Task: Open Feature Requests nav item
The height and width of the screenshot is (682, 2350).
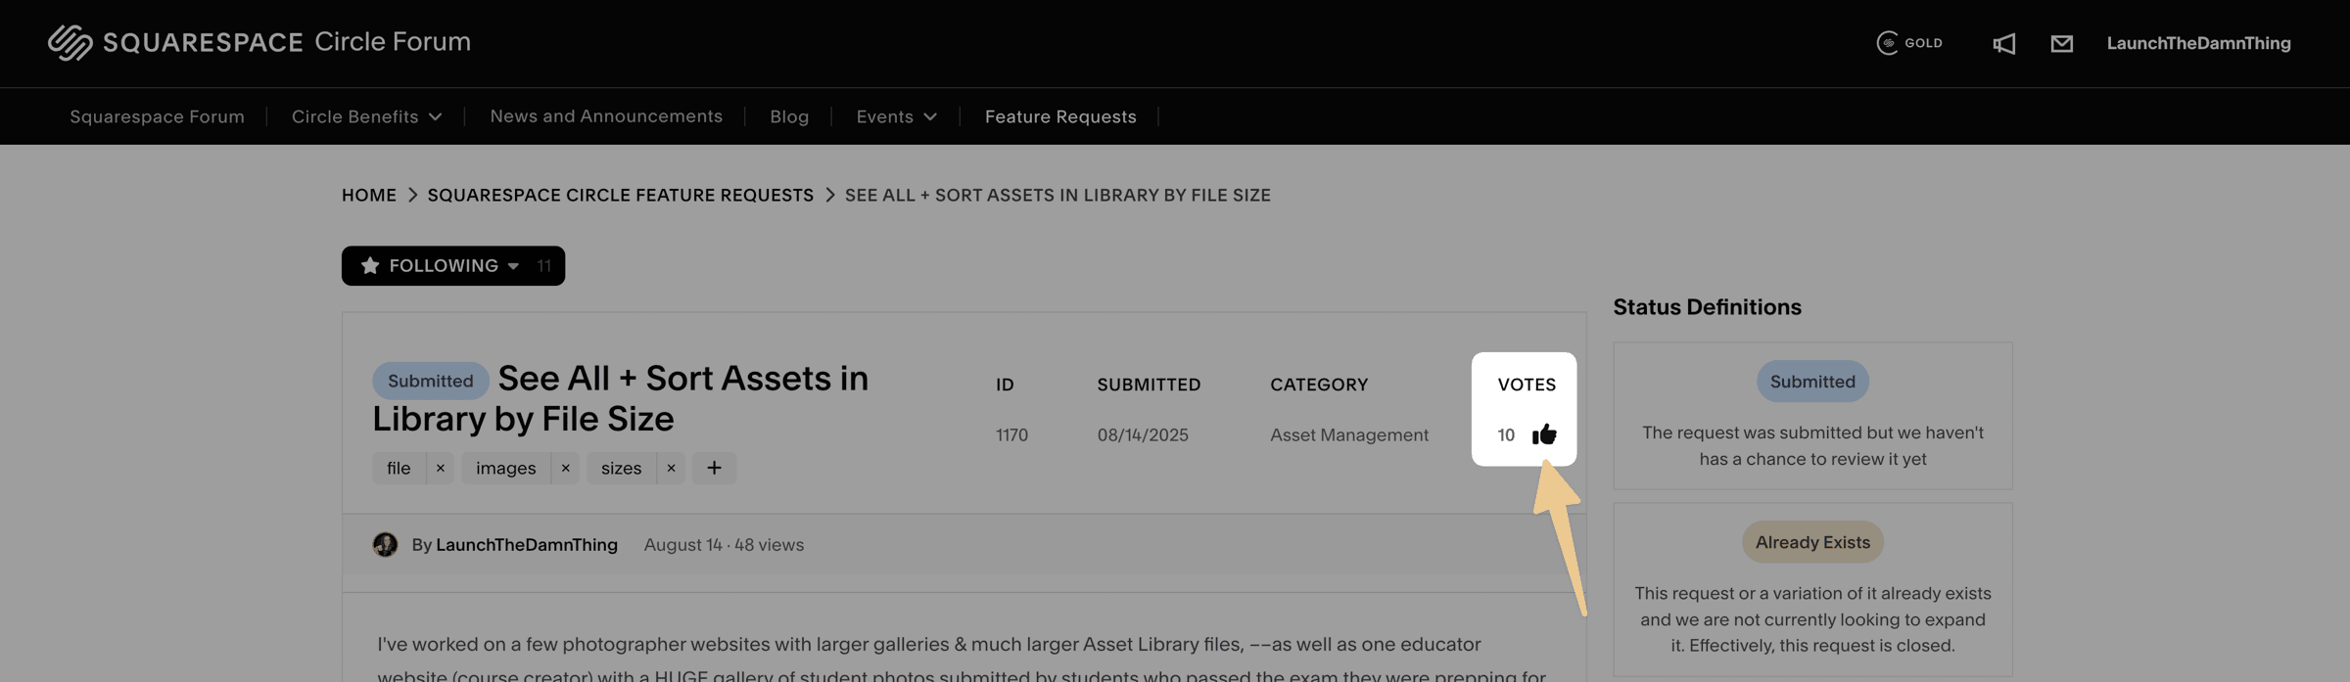Action: click(x=1060, y=116)
